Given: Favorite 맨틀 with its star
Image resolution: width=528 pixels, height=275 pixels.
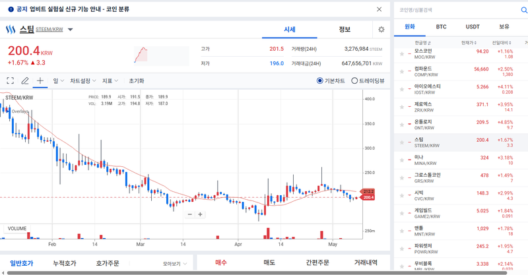Looking at the screenshot, I should 402,231.
